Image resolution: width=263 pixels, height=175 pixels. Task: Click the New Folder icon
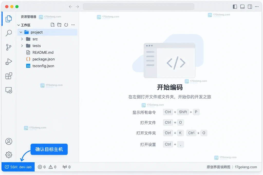point(59,25)
